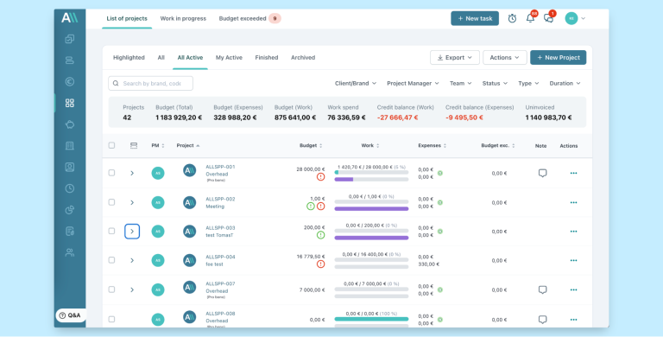663x337 pixels.
Task: Open the stacked windows sidebar icon
Action: 70,39
